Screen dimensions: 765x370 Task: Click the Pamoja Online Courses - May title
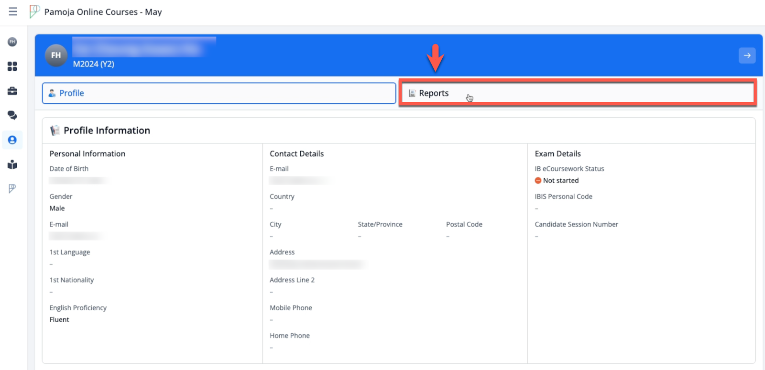pos(103,12)
